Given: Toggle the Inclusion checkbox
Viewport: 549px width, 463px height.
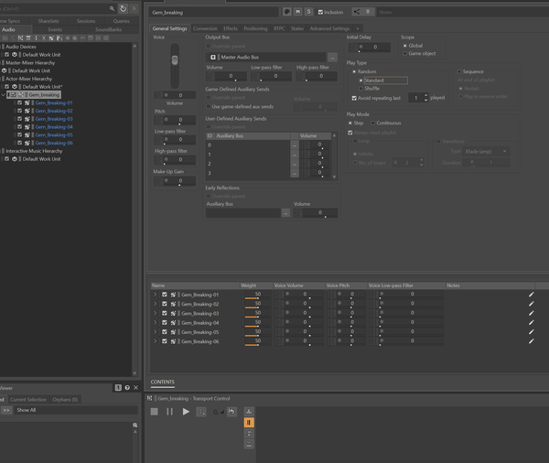Looking at the screenshot, I should 320,12.
